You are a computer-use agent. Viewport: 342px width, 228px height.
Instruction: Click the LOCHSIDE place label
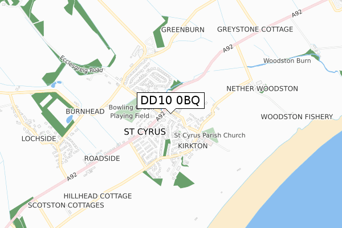39,139
